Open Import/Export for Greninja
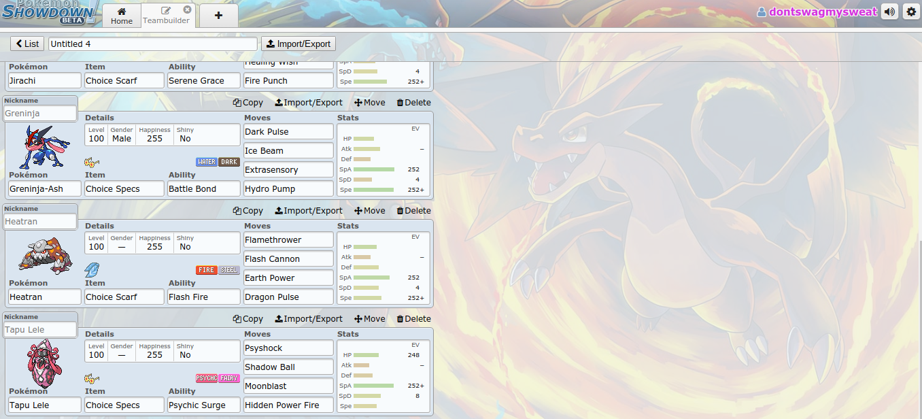Screen dimensions: 922x419 point(309,103)
